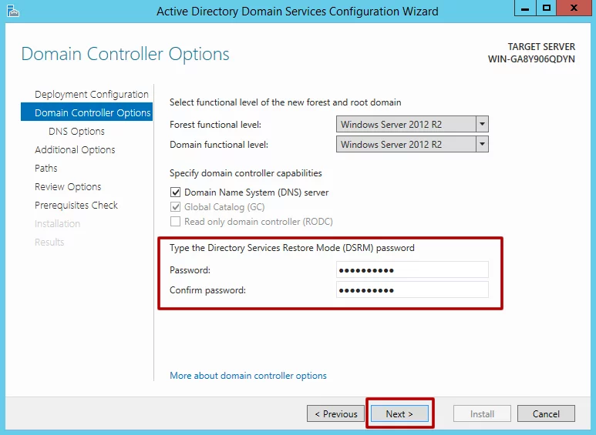Viewport: 596px width, 435px height.
Task: Go to DNS Options step
Action: 76,131
